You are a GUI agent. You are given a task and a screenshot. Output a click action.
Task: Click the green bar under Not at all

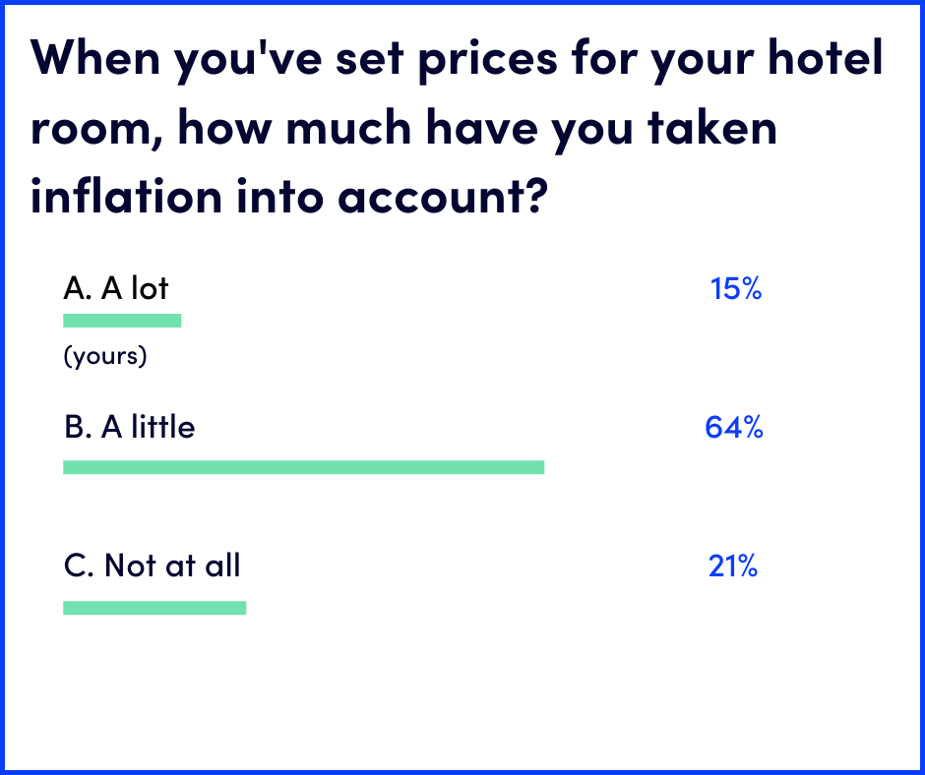[154, 608]
